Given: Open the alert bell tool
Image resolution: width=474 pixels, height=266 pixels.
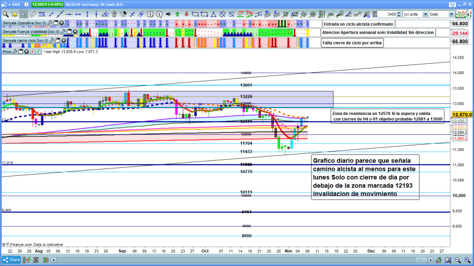Looking at the screenshot, I should [x=14, y=14].
